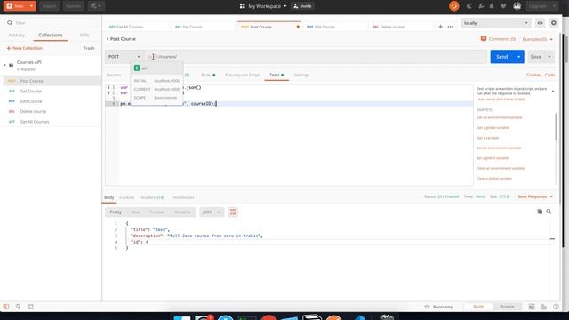The image size is (569, 320).
Task: Open the user avatar menu
Action: coord(517,6)
